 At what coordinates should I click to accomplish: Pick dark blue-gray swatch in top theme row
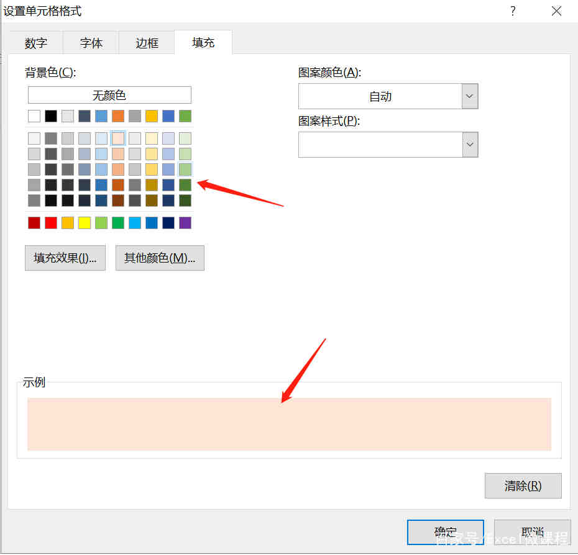pyautogui.click(x=85, y=116)
